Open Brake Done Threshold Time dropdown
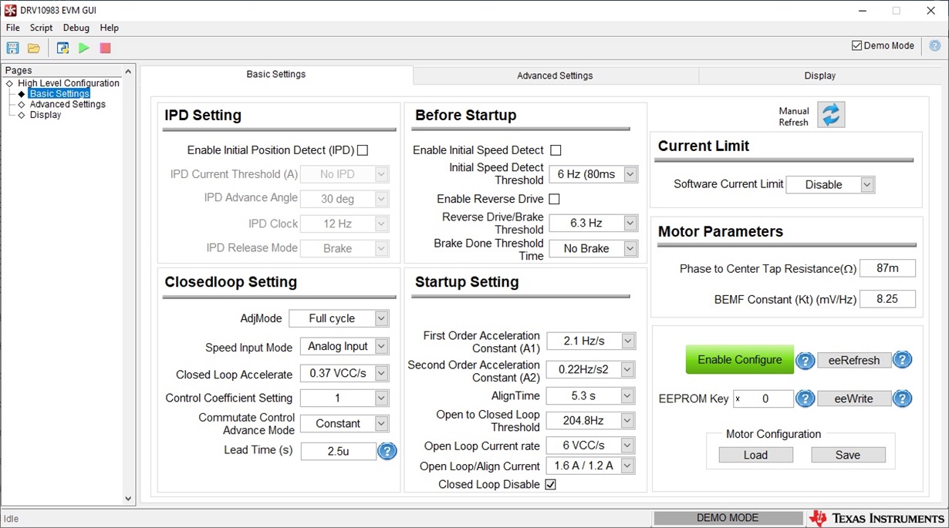The width and height of the screenshot is (949, 528). click(x=593, y=248)
